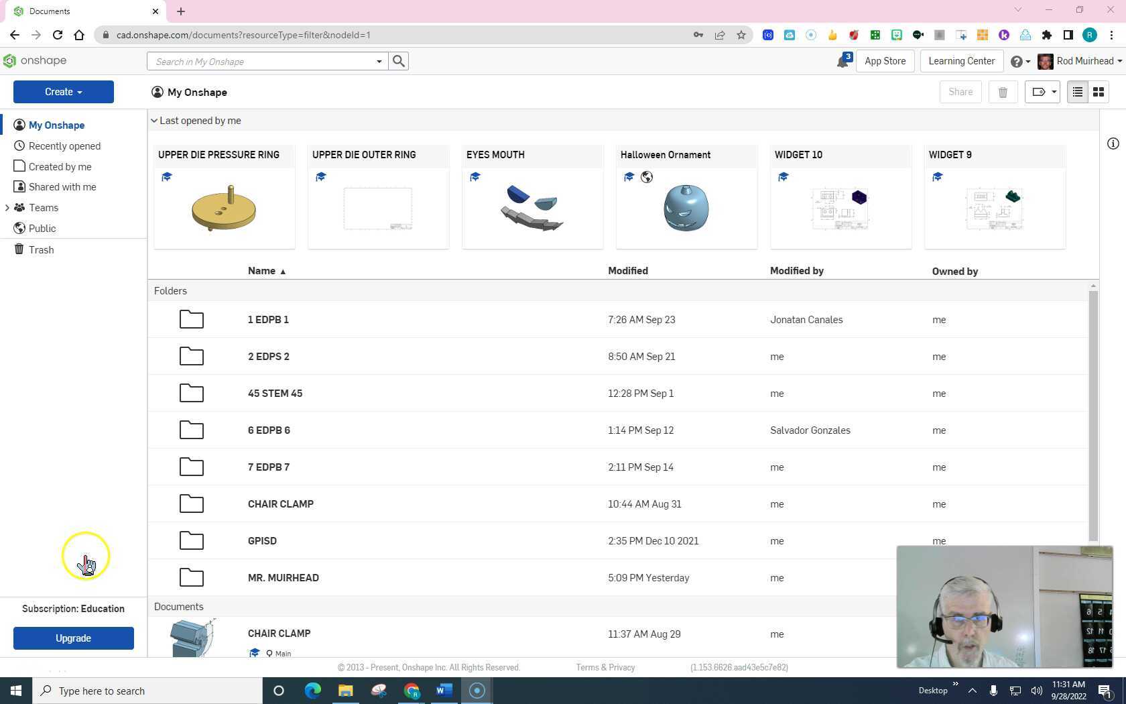
Task: Open the details info panel icon
Action: click(x=1113, y=143)
